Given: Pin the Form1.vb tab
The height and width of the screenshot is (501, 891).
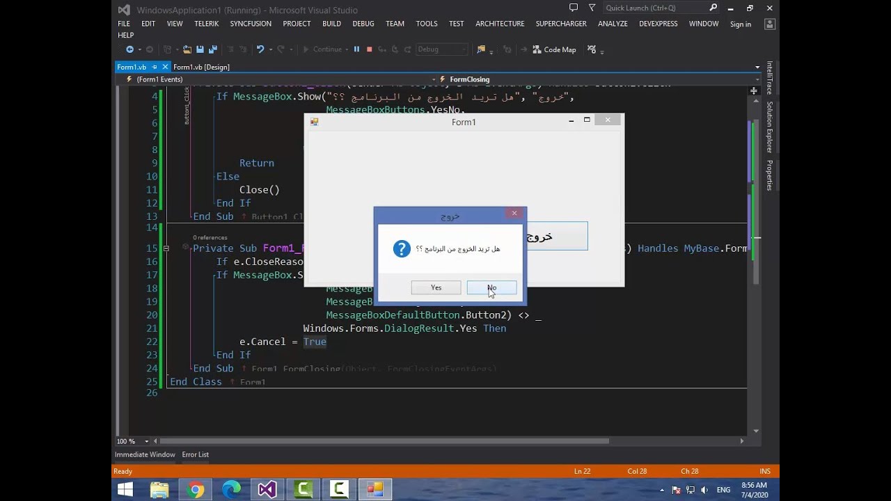Looking at the screenshot, I should coord(155,67).
